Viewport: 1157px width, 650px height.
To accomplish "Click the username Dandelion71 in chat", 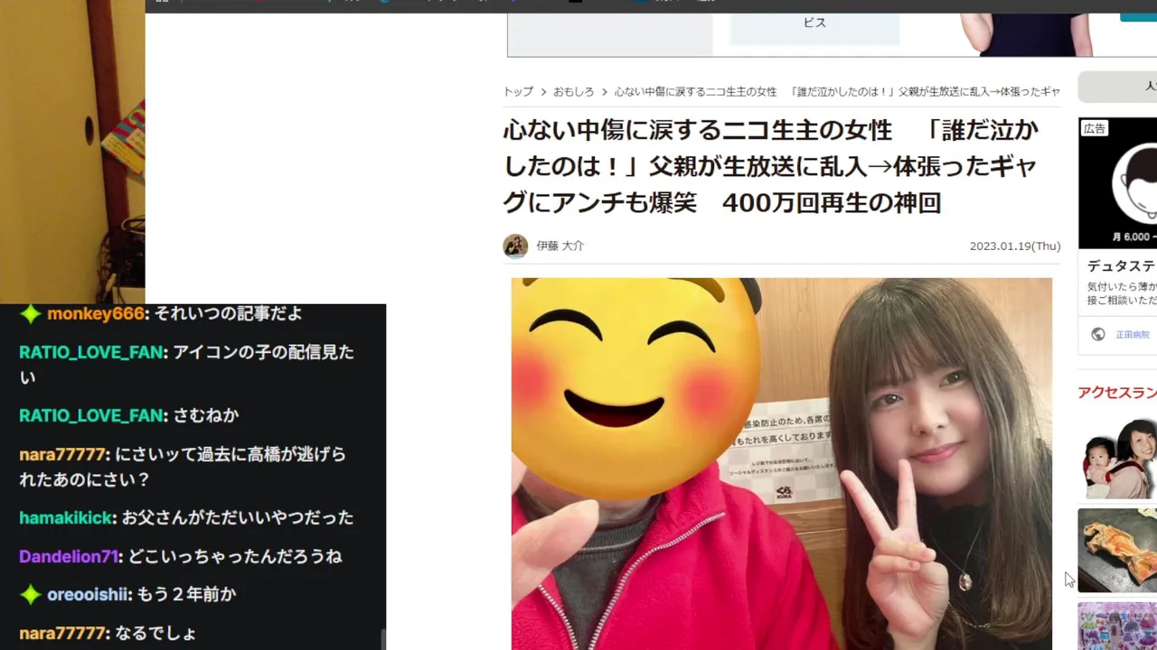I will (69, 557).
